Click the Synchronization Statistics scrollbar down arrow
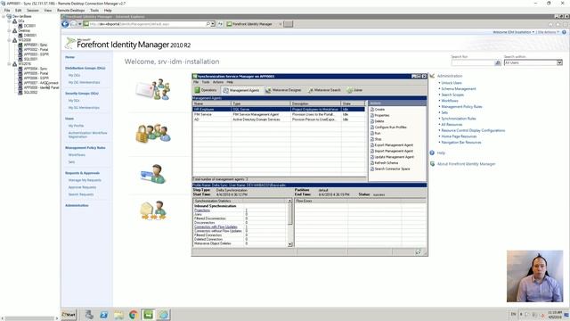This screenshot has width=570, height=321. click(289, 244)
